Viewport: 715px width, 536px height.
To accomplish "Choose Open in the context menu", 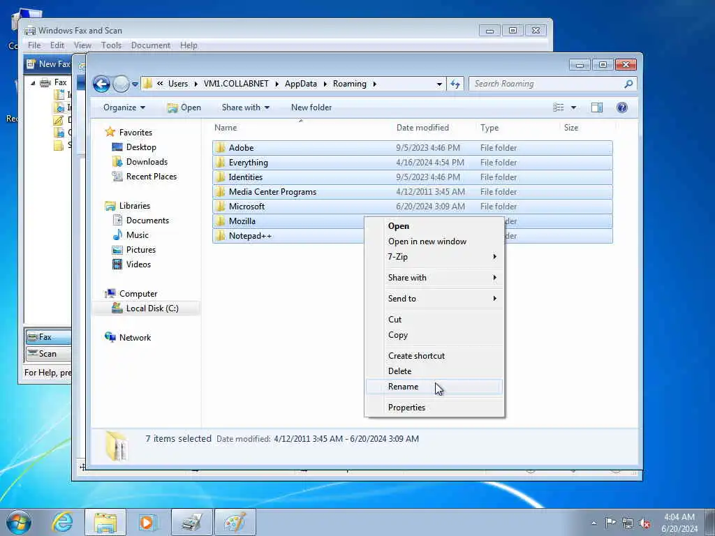I will [x=434, y=226].
